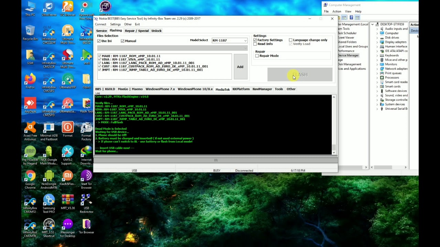Uncheck the JMPT jump table file entry
440x247 pixels.
pyautogui.click(x=99, y=70)
